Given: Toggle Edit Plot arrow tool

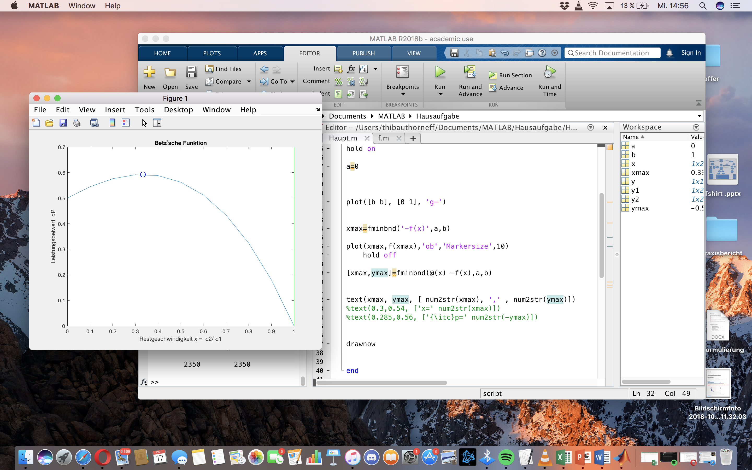Looking at the screenshot, I should (x=144, y=123).
